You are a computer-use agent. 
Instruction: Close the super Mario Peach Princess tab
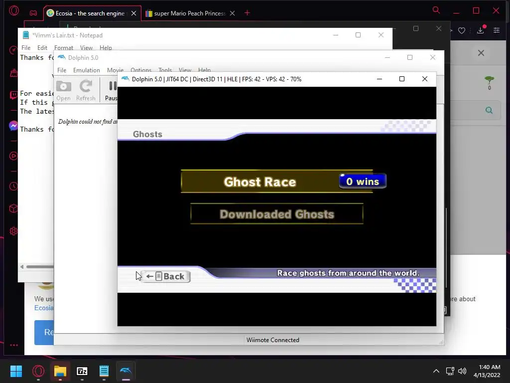click(x=232, y=13)
